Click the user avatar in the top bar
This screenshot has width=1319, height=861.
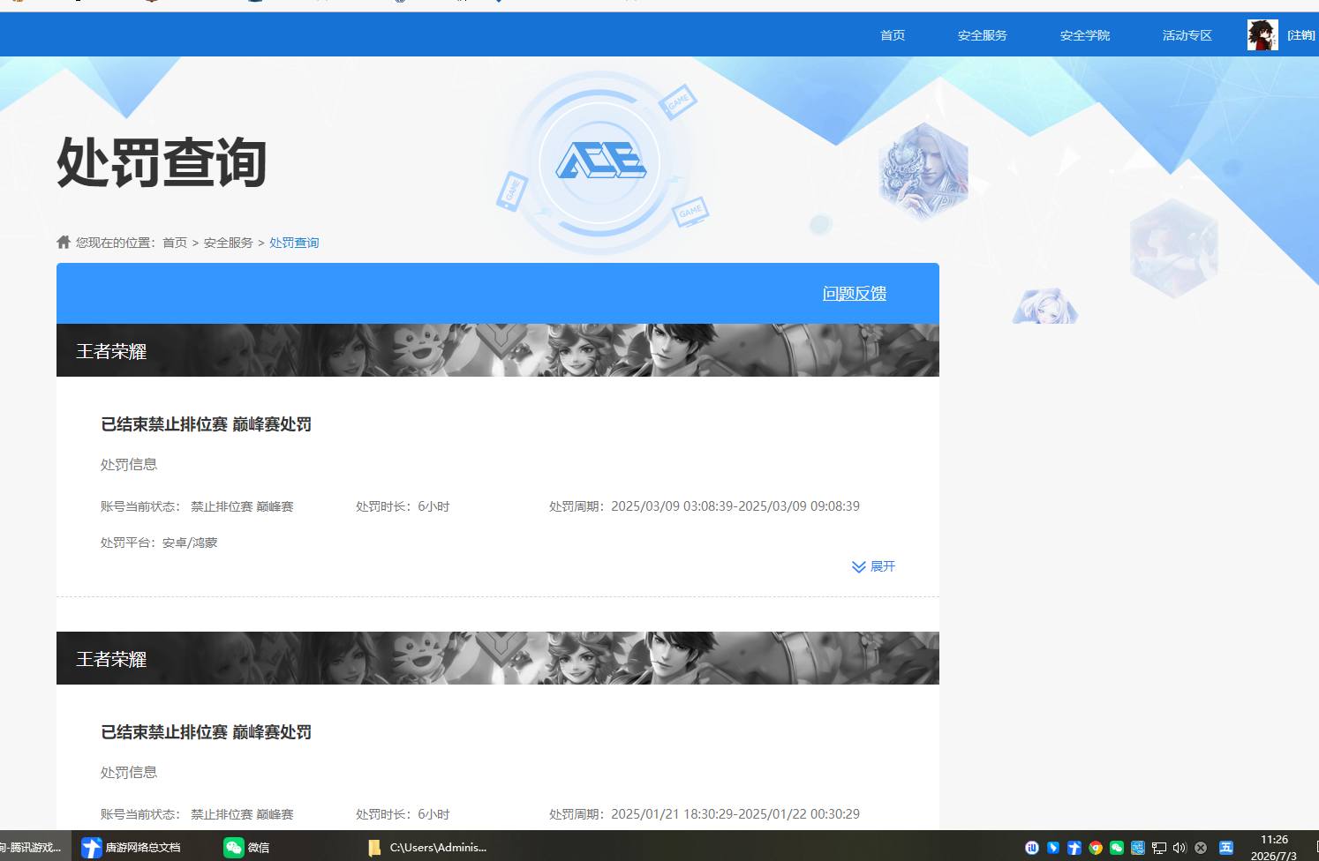point(1262,35)
